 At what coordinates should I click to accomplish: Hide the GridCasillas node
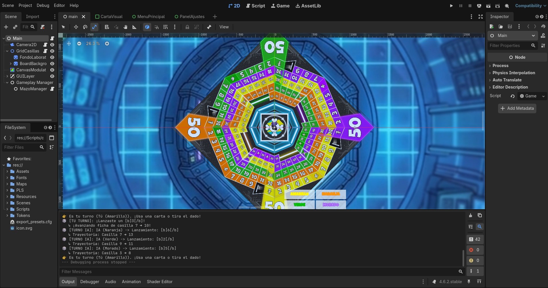52,51
